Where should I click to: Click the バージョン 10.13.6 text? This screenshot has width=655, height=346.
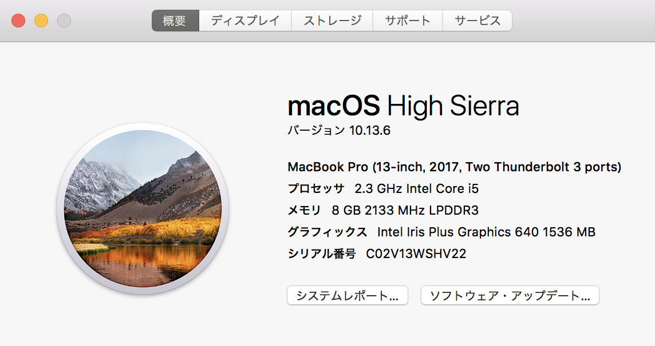(339, 131)
